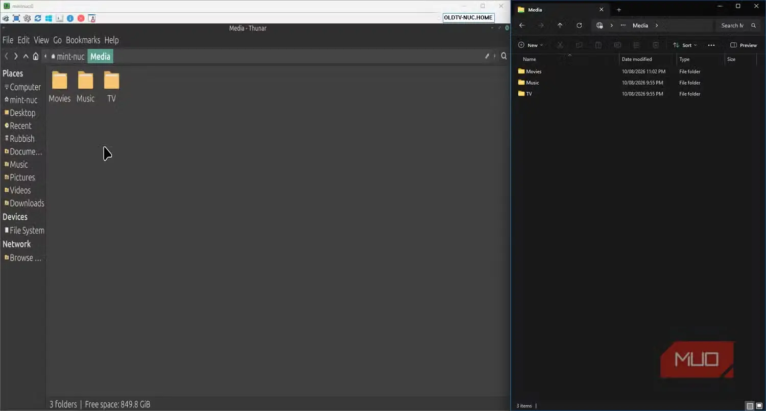This screenshot has height=411, width=766.
Task: Go up one level in Windows Explorer
Action: point(560,25)
